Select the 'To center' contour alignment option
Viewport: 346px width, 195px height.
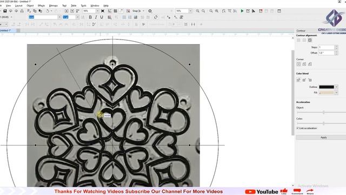pyautogui.click(x=298, y=40)
